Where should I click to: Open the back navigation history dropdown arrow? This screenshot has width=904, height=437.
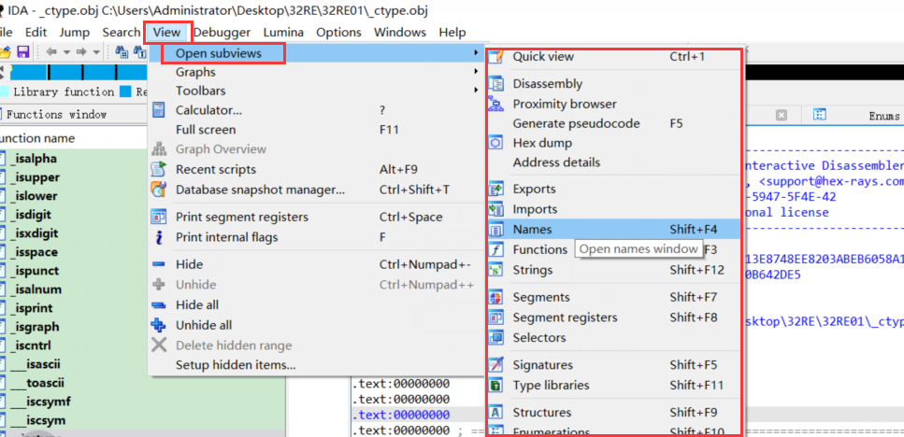click(66, 51)
